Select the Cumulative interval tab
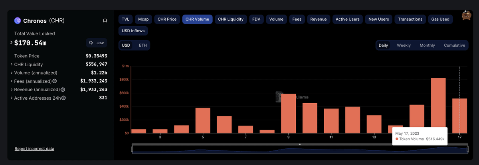The image size is (479, 165). pos(454,45)
